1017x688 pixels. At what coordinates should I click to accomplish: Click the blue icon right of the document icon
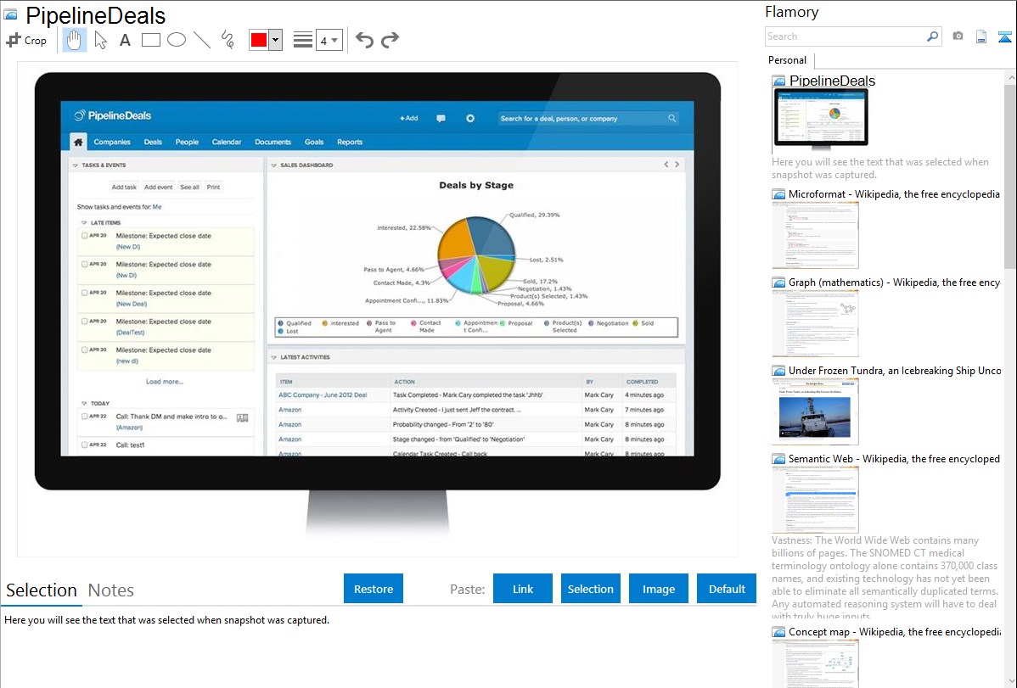[1004, 36]
